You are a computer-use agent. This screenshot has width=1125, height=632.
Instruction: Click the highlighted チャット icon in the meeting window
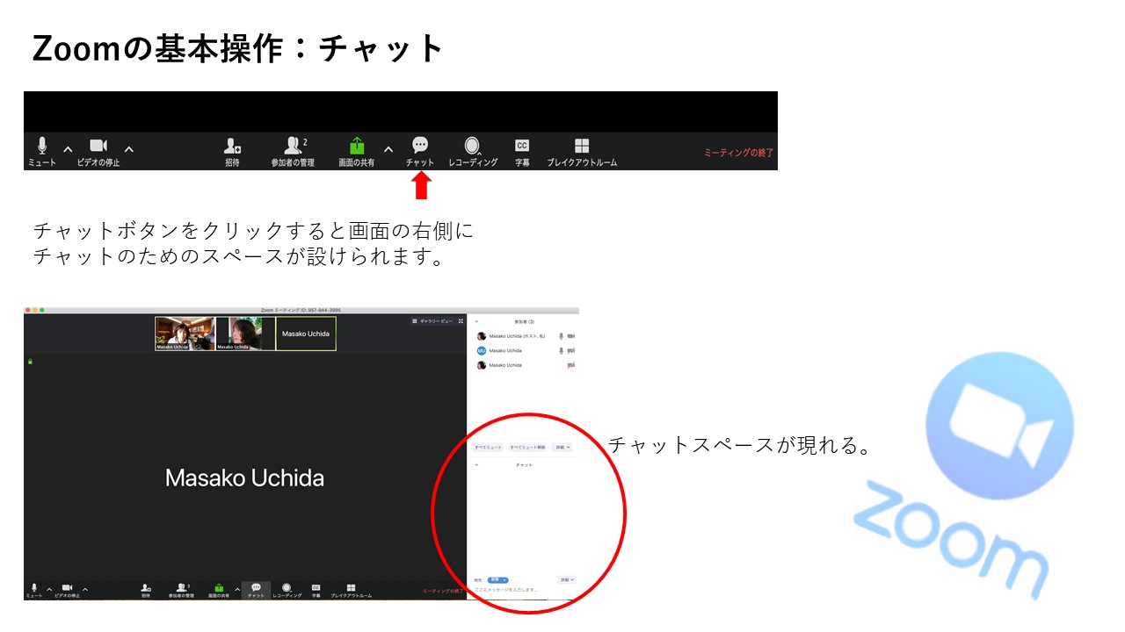click(256, 590)
